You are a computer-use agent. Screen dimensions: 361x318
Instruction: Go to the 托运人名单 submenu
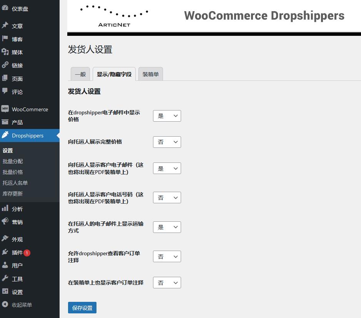15,183
